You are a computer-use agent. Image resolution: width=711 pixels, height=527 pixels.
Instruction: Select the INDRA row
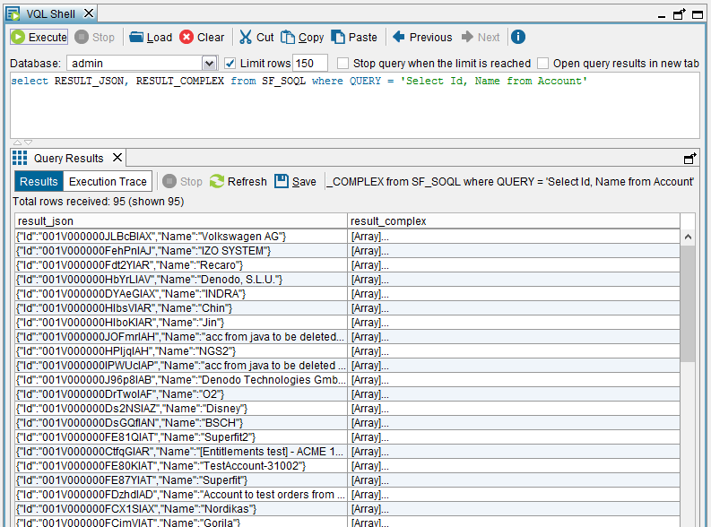[347, 294]
